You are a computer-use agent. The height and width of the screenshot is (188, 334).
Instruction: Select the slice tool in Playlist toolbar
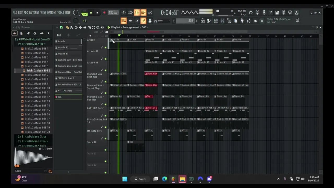click(89, 27)
